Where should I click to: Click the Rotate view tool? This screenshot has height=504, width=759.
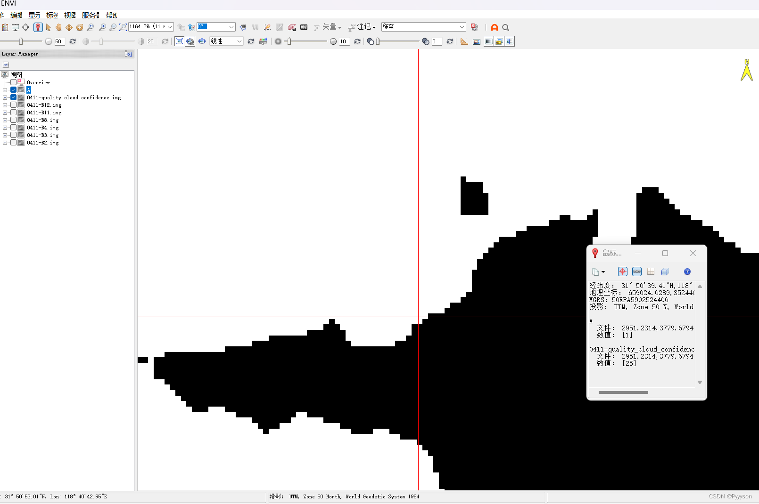[x=79, y=27]
